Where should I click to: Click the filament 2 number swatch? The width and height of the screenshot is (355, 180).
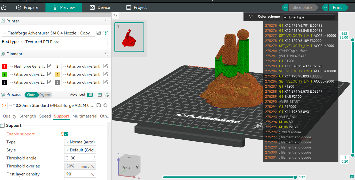(58, 66)
